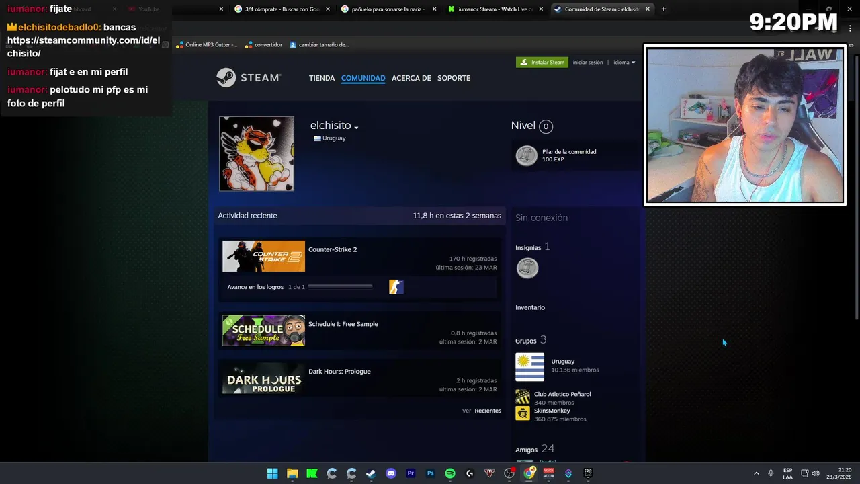Click the Avance en los logros progress bar
860x484 pixels.
340,287
